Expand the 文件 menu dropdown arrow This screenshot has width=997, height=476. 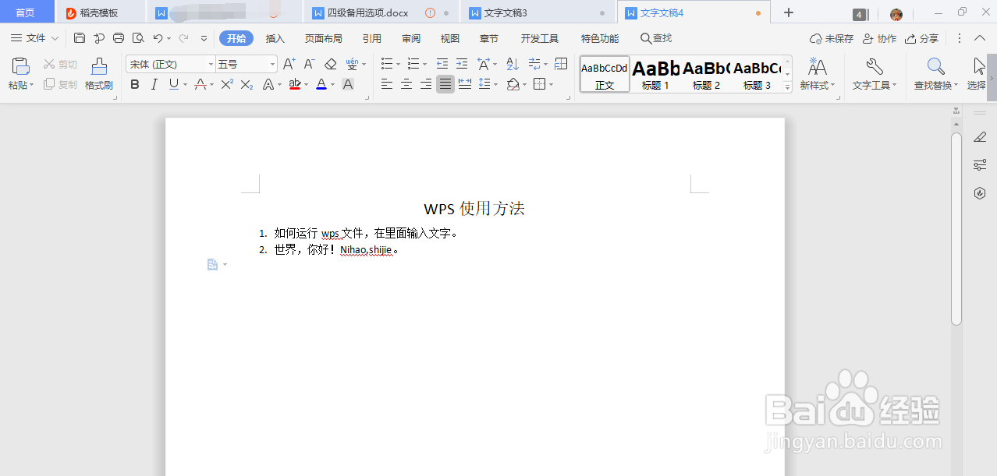(x=55, y=38)
